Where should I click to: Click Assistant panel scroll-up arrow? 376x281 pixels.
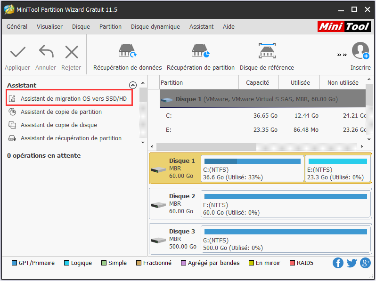[143, 83]
